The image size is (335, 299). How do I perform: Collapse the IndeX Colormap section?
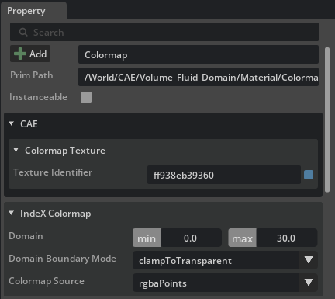tap(12, 213)
